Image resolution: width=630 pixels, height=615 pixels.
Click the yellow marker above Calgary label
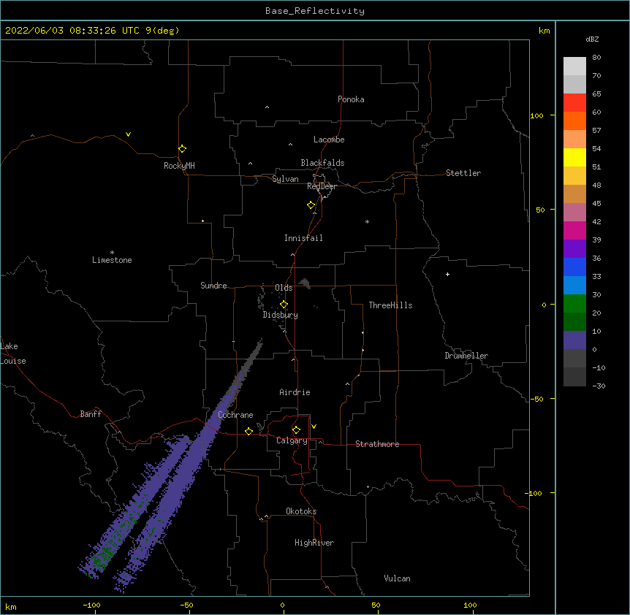(x=296, y=430)
